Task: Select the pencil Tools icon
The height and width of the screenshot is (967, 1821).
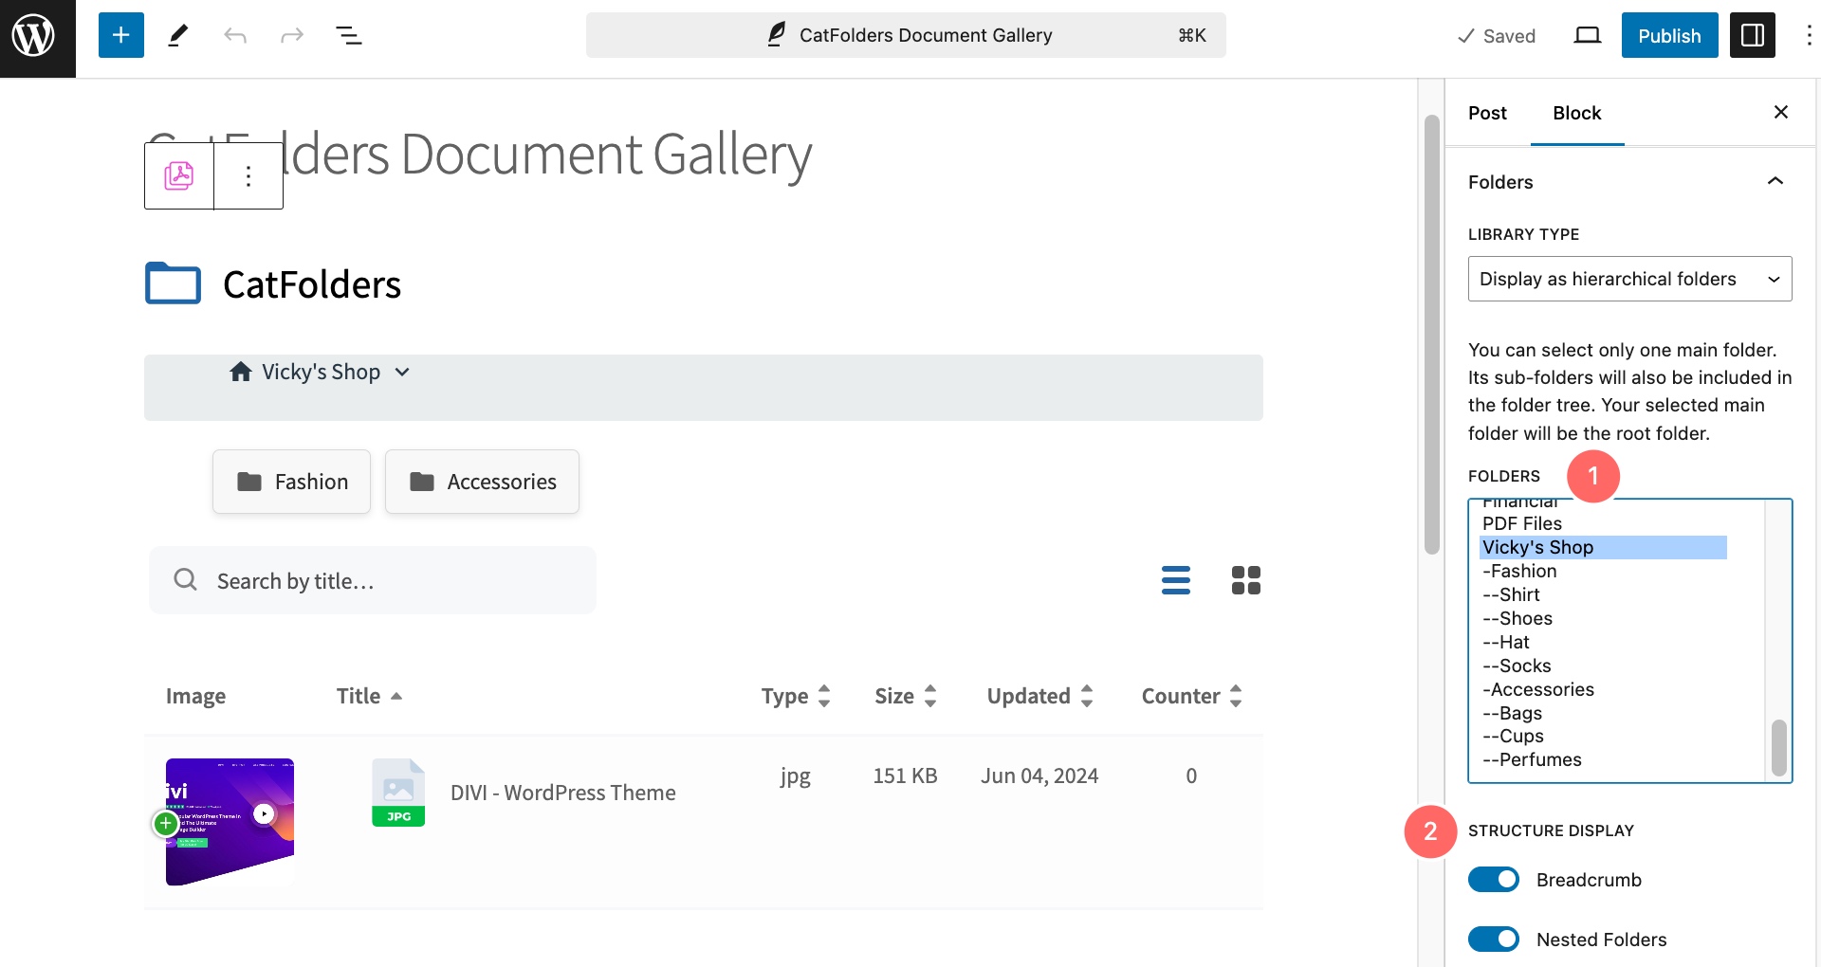Action: tap(178, 36)
